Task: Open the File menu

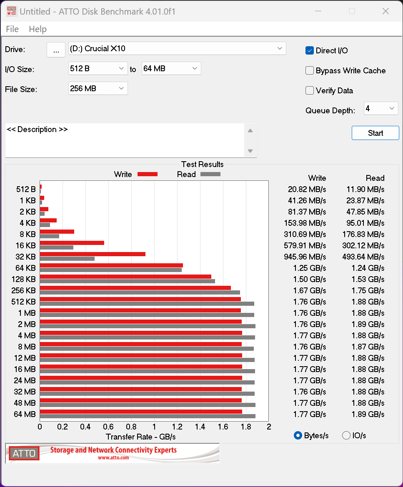Action: pos(13,29)
